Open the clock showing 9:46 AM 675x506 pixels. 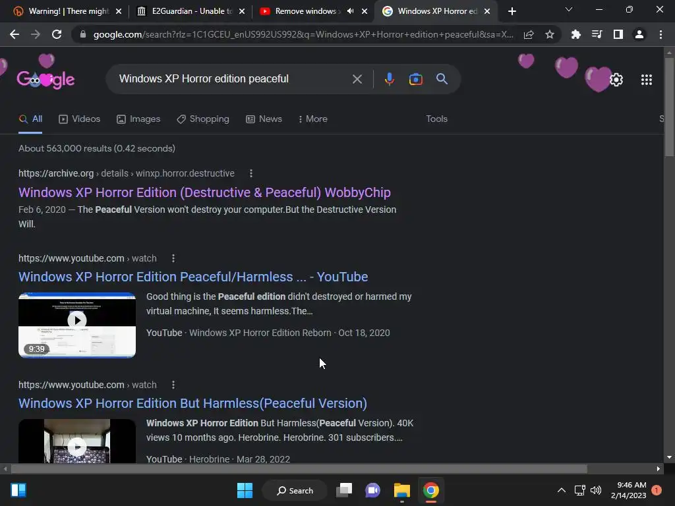click(x=628, y=490)
